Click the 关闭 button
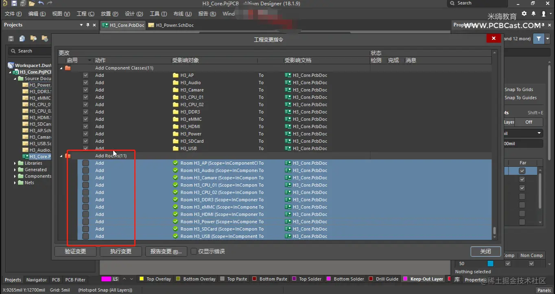The height and width of the screenshot is (294, 555). pos(485,251)
